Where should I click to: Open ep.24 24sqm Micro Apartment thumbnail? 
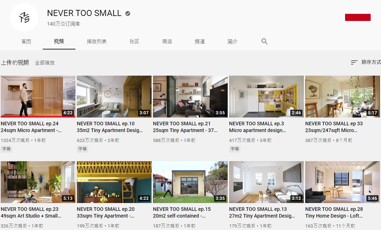pos(38,97)
